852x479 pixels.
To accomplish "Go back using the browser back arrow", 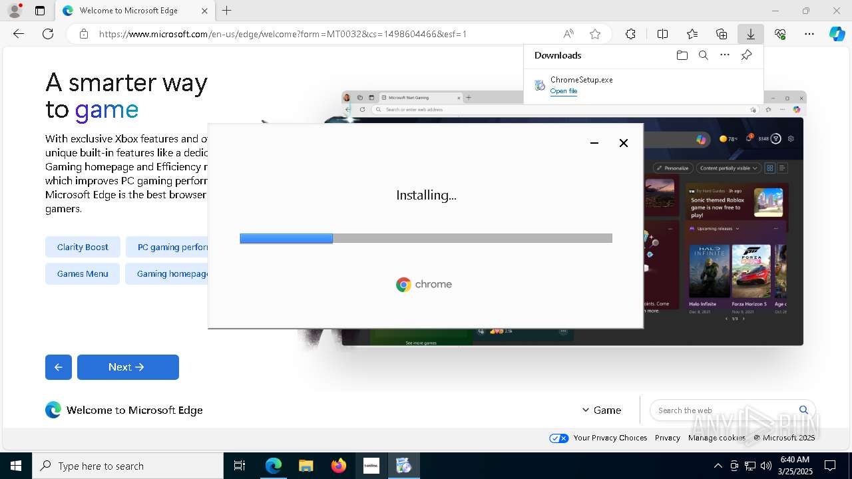I will point(19,34).
